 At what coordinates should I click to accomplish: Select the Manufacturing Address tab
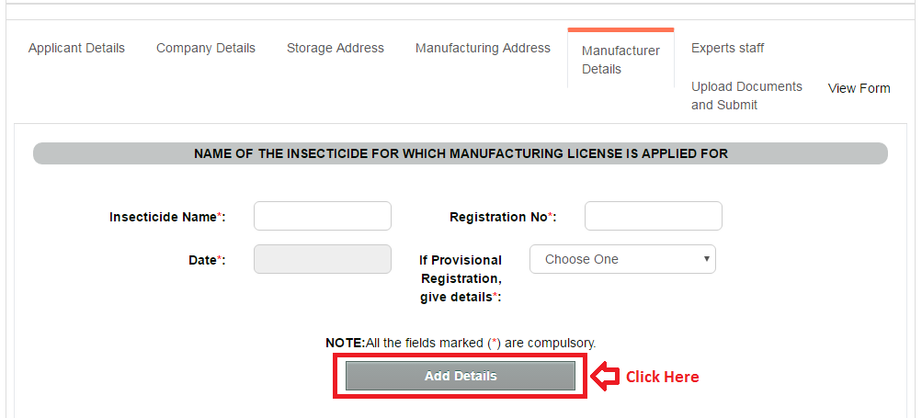[x=483, y=48]
